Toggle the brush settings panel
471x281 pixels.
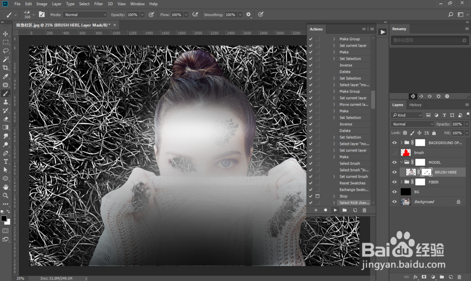pyautogui.click(x=42, y=15)
